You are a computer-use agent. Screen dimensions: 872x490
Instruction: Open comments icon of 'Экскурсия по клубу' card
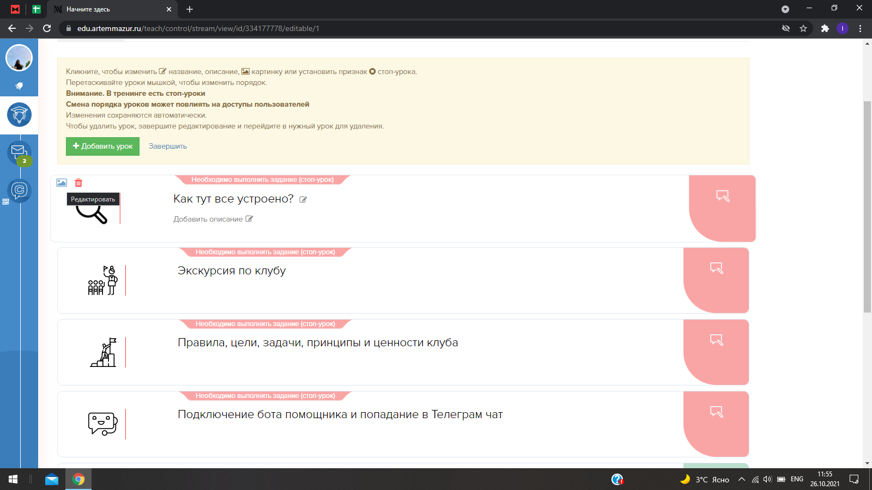click(x=717, y=268)
